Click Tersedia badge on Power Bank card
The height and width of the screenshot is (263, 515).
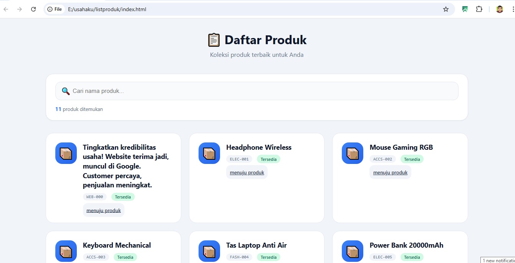tap(412, 257)
